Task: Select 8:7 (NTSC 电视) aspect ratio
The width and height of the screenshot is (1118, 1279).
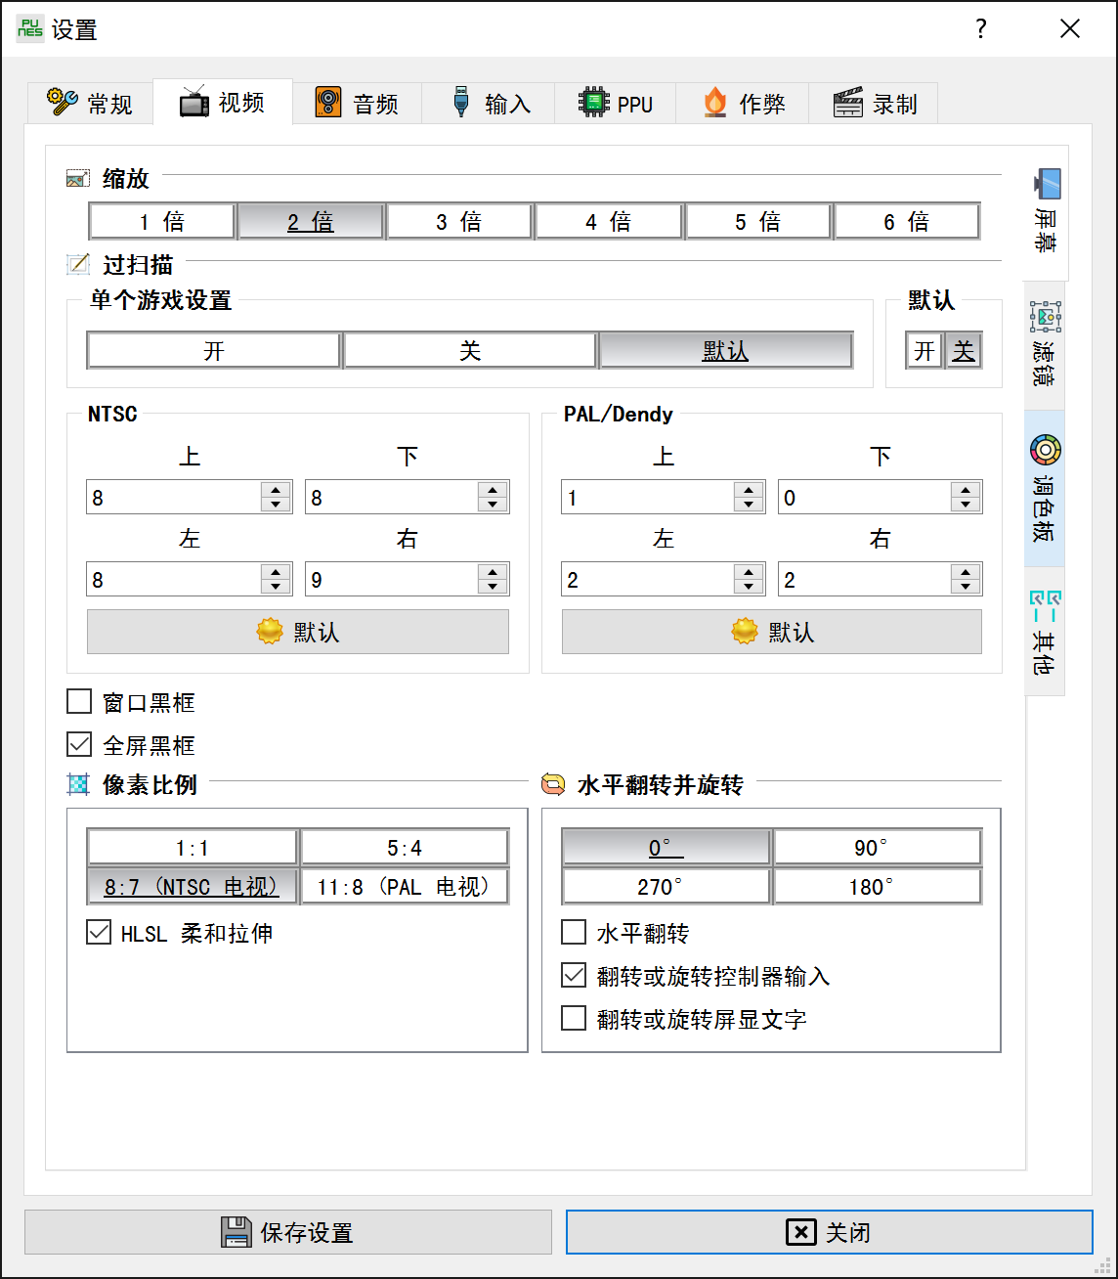Action: point(193,886)
